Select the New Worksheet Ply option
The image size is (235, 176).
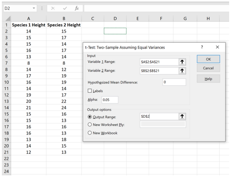90,124
